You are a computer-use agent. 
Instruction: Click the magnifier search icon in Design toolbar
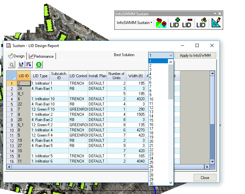coord(12,65)
